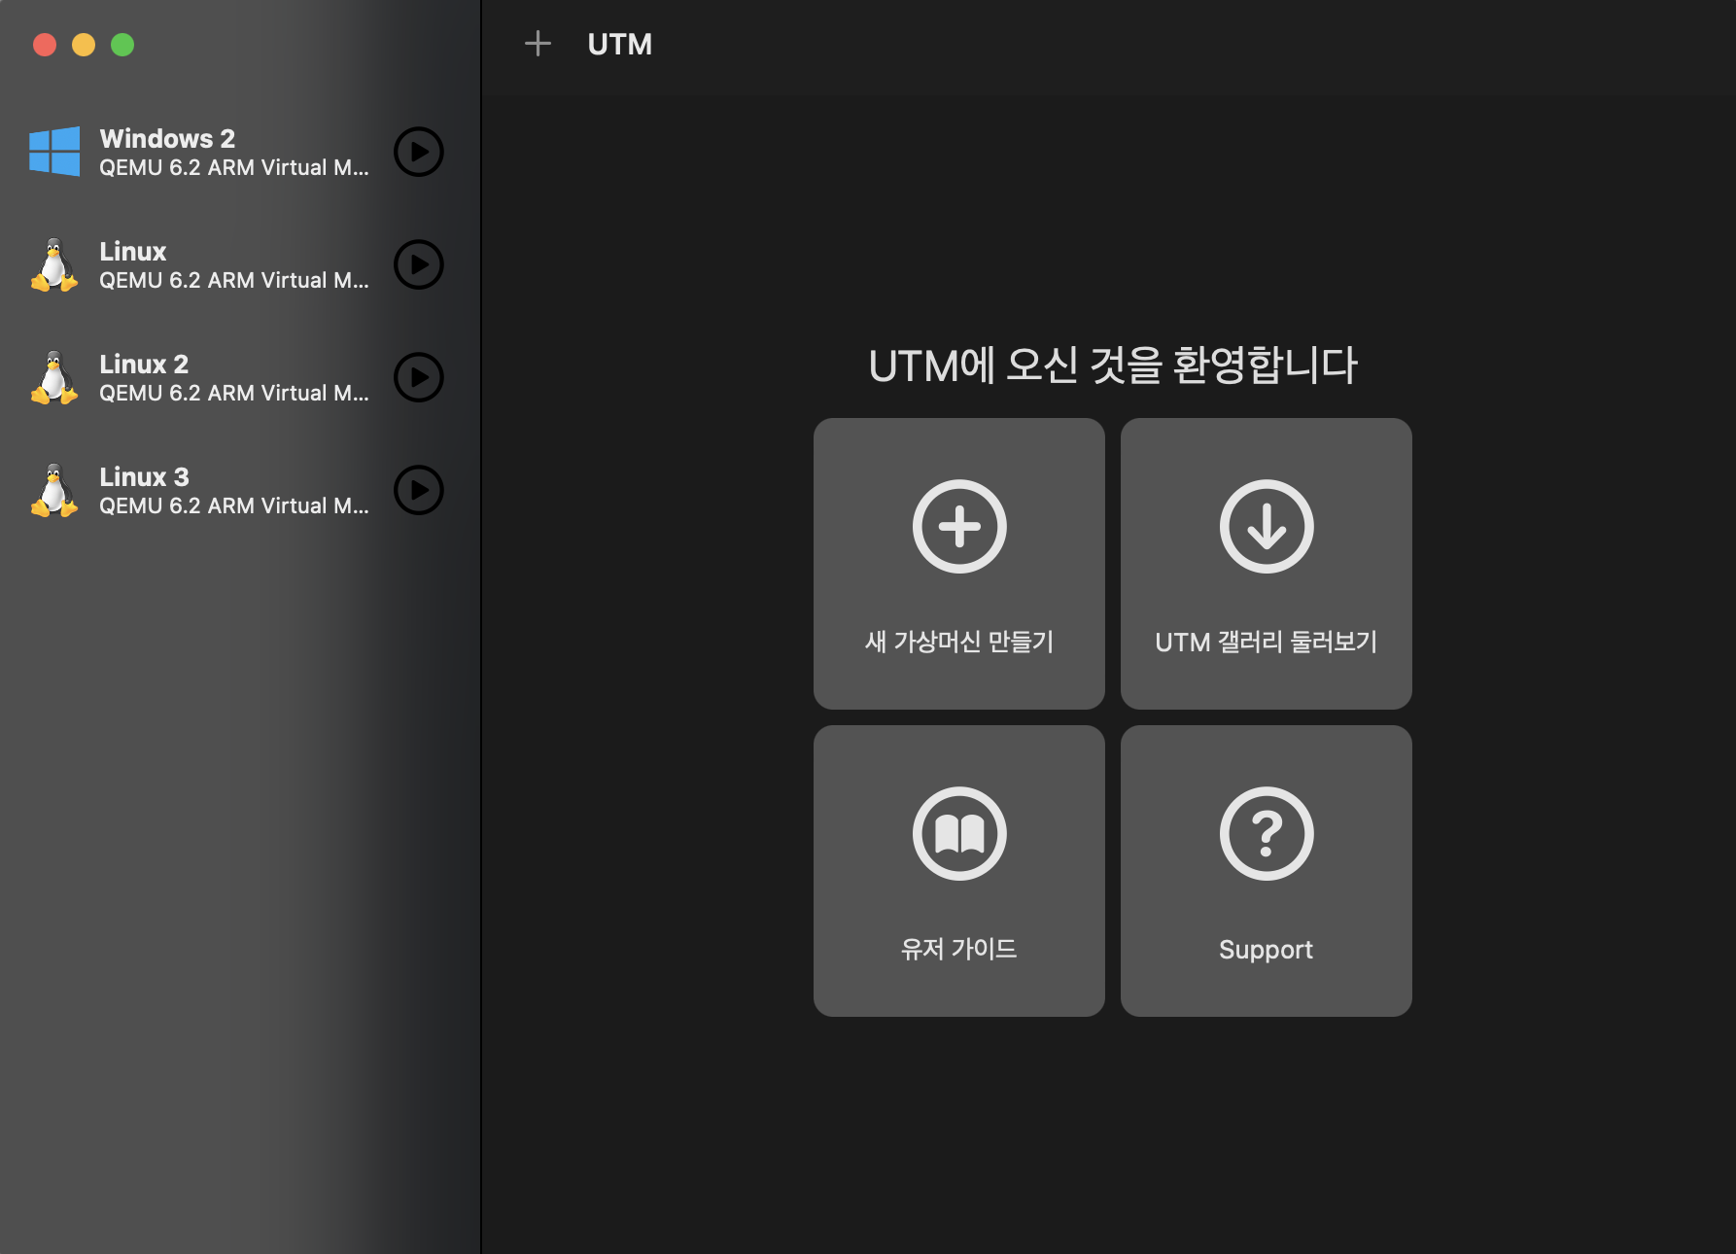Click the download arrow gallery icon

point(1267,526)
